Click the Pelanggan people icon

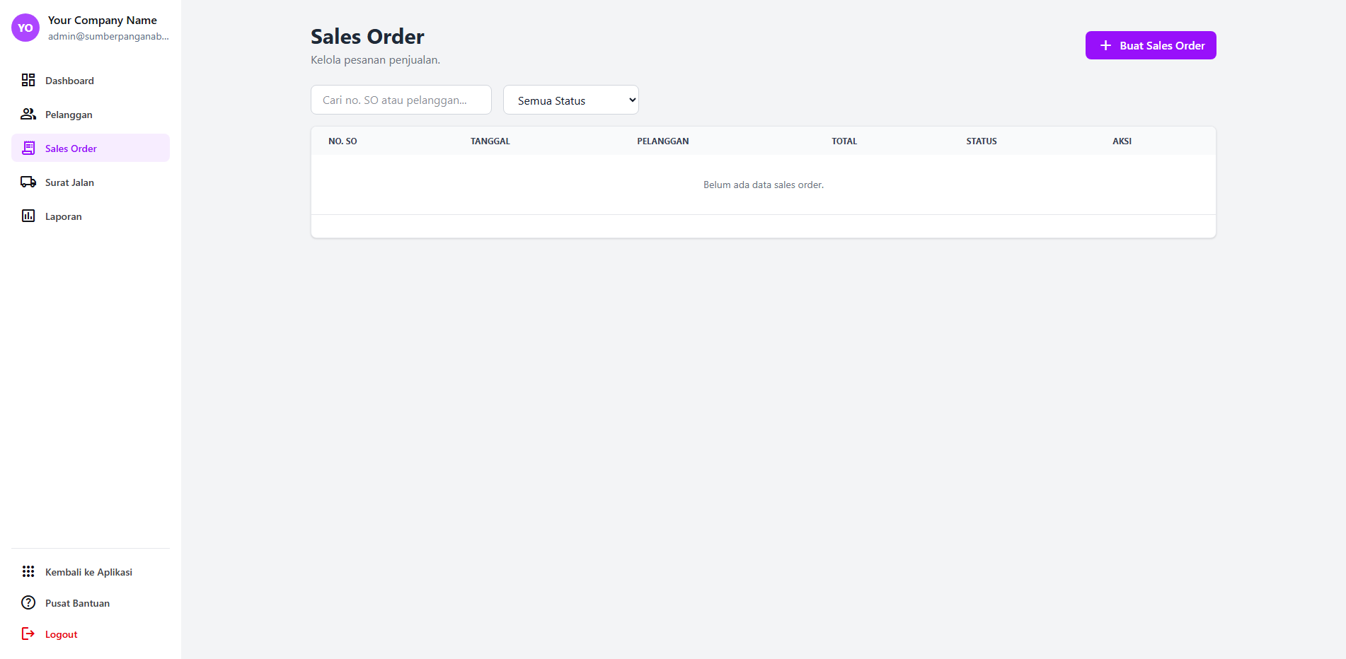28,113
